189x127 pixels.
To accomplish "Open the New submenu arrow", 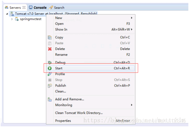I will [x=132, y=18].
